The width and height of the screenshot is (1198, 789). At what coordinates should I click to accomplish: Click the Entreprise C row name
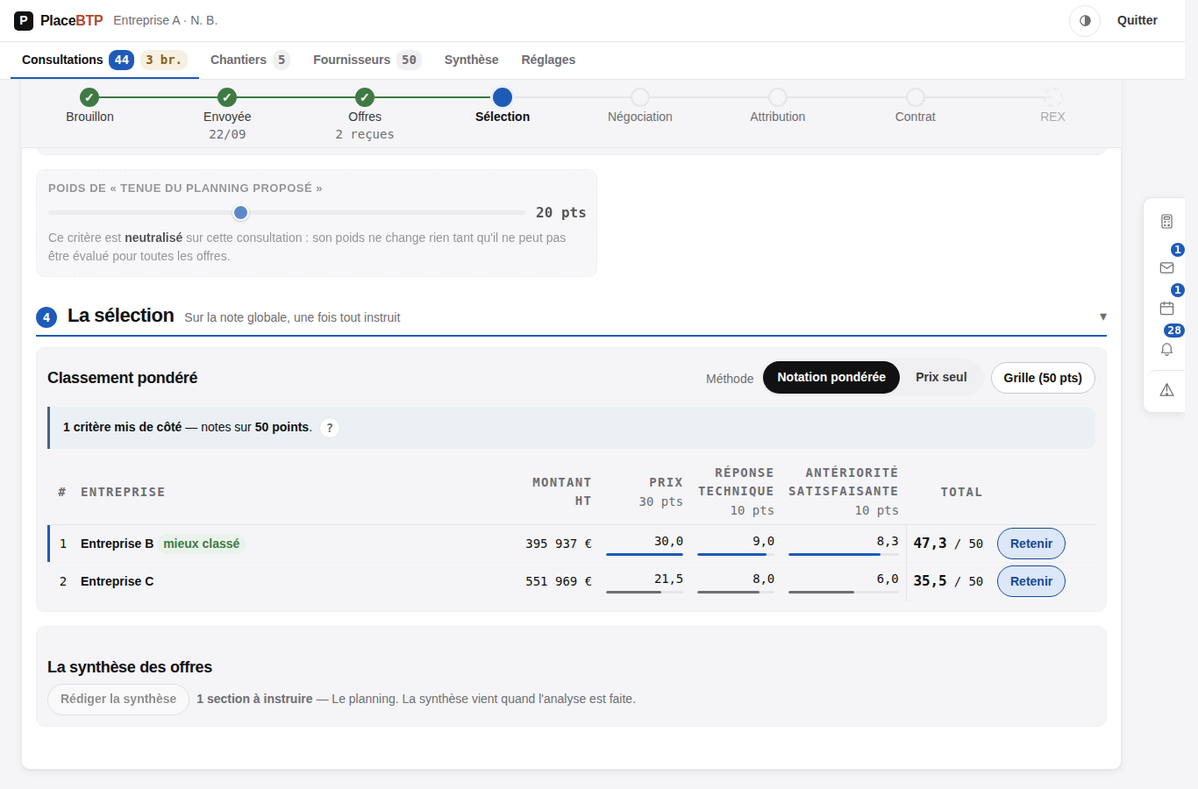(x=117, y=581)
